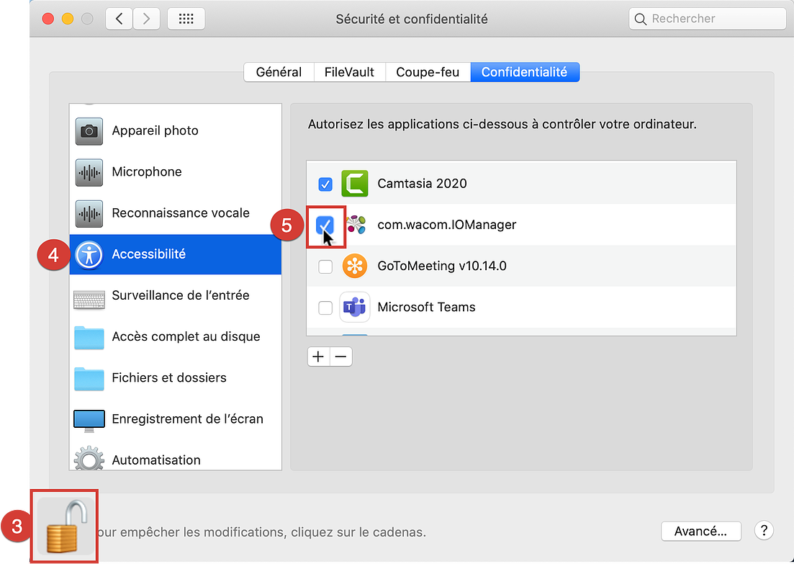The width and height of the screenshot is (794, 564).
Task: Click the Rechercher search field
Action: [713, 19]
